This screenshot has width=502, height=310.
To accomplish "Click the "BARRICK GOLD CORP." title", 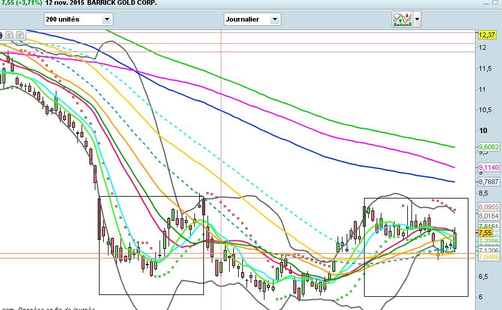I will click(x=123, y=3).
